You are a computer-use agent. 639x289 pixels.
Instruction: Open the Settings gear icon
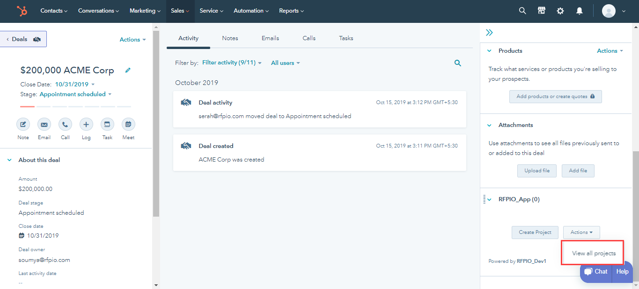(x=560, y=11)
